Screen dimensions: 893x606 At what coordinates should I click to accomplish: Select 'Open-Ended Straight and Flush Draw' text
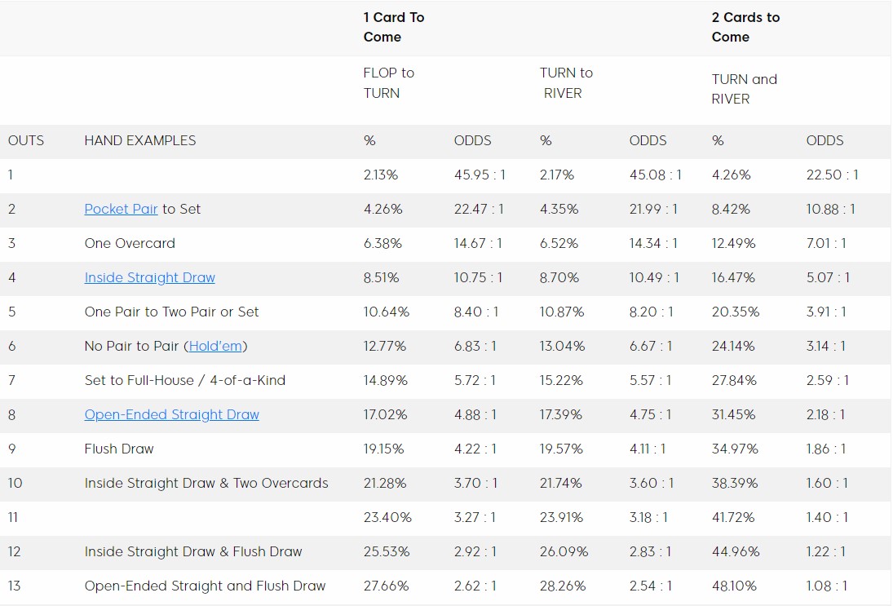pos(205,586)
